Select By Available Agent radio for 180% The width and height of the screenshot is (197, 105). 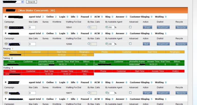(x=106, y=44)
